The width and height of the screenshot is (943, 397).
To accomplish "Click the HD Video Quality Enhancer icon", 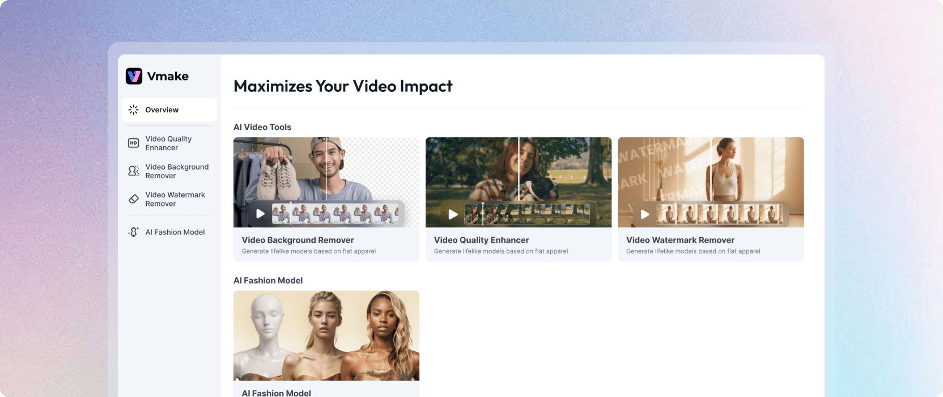I will pos(134,143).
